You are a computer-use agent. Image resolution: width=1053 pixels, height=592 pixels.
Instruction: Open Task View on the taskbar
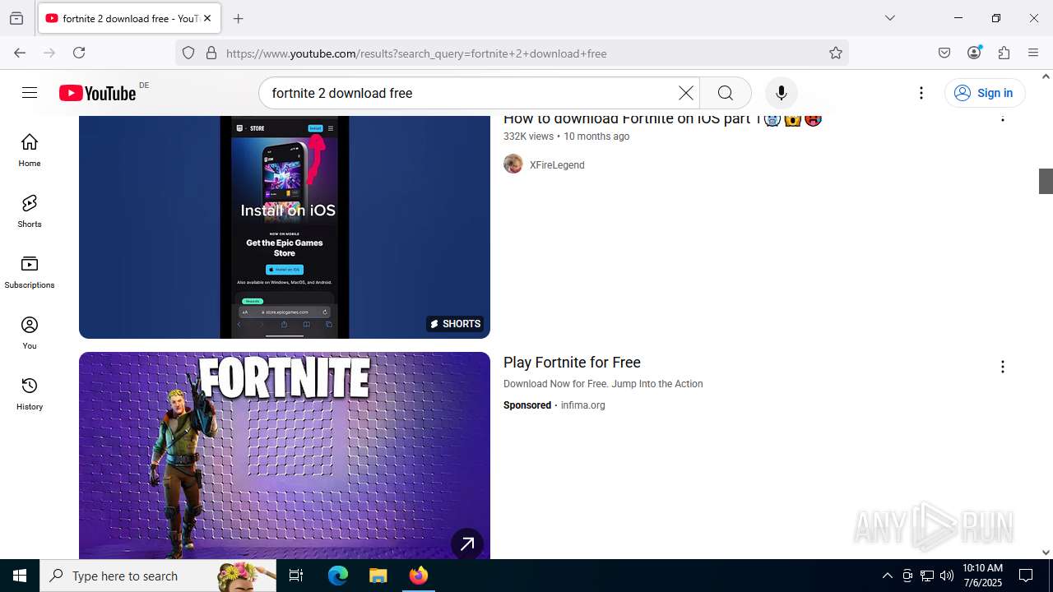click(296, 576)
